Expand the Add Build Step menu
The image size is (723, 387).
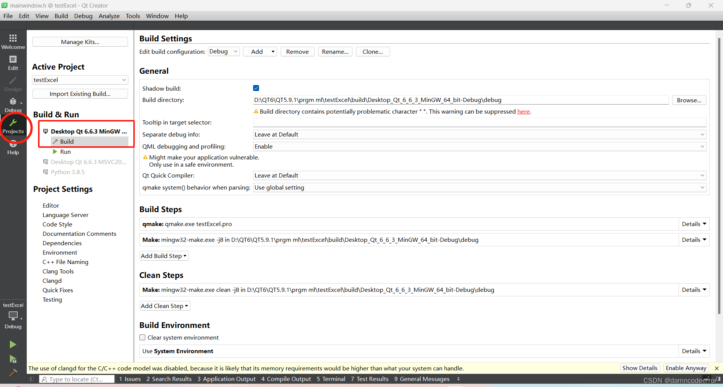click(164, 256)
